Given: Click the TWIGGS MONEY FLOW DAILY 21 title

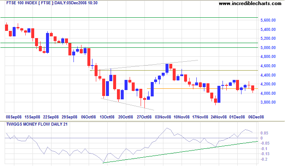Looking at the screenshot, I should [37, 124].
